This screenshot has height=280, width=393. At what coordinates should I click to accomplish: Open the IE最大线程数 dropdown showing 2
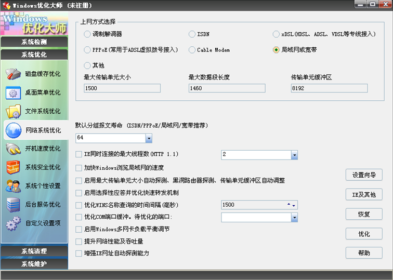[x=294, y=155]
